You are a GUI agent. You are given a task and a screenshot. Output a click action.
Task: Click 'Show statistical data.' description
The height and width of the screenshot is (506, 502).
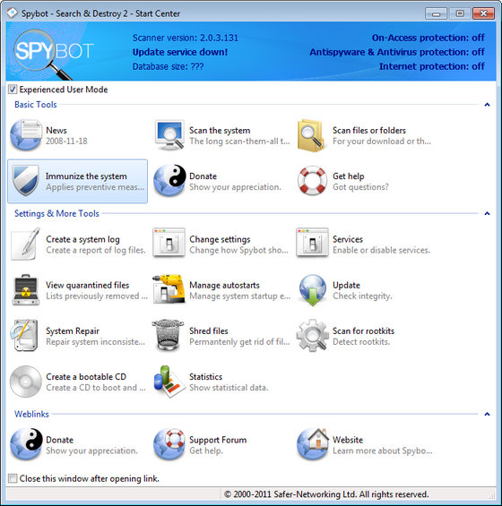(x=229, y=388)
